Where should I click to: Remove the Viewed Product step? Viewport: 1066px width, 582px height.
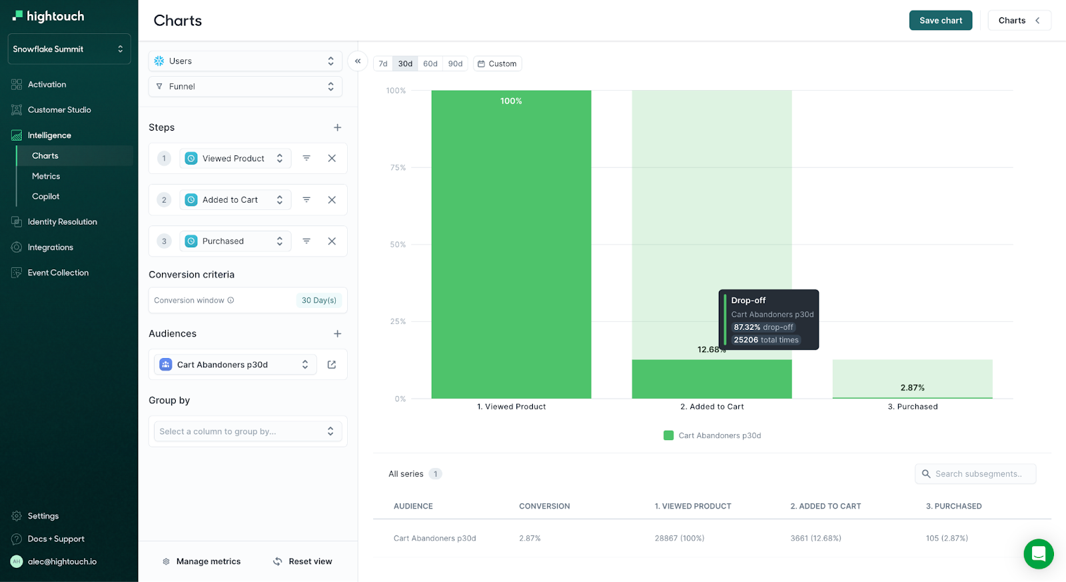[332, 159]
